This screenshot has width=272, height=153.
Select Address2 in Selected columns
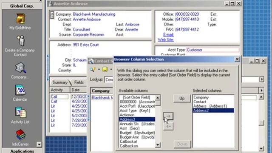pyautogui.click(x=213, y=110)
